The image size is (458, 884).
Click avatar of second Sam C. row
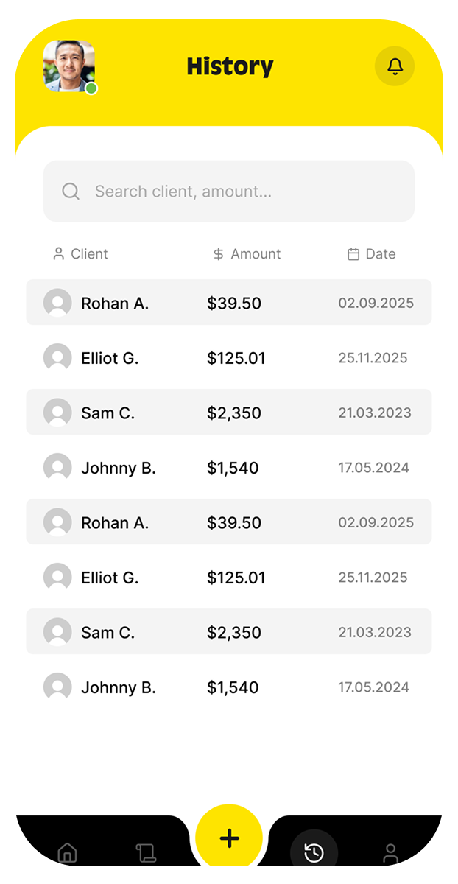click(x=57, y=632)
